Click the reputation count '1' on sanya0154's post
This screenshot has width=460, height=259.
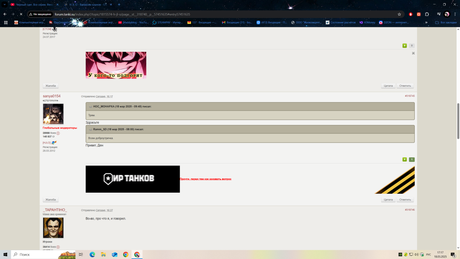click(412, 159)
